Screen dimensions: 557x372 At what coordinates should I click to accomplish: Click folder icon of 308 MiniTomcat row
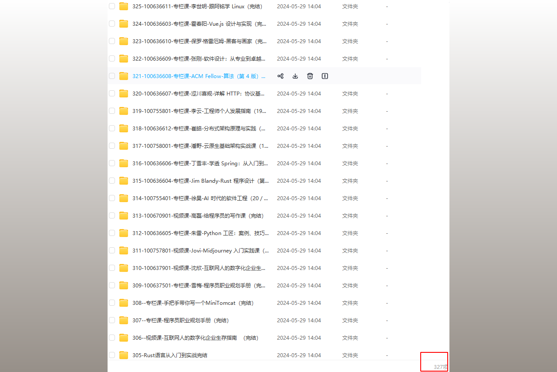[124, 303]
